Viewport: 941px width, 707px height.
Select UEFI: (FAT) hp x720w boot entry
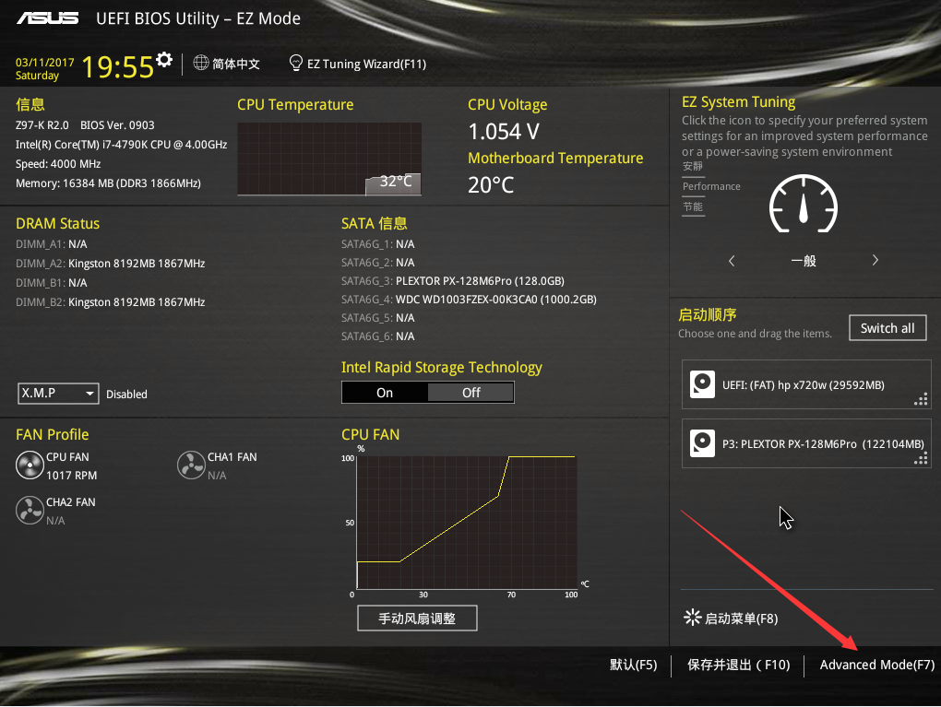(x=806, y=384)
